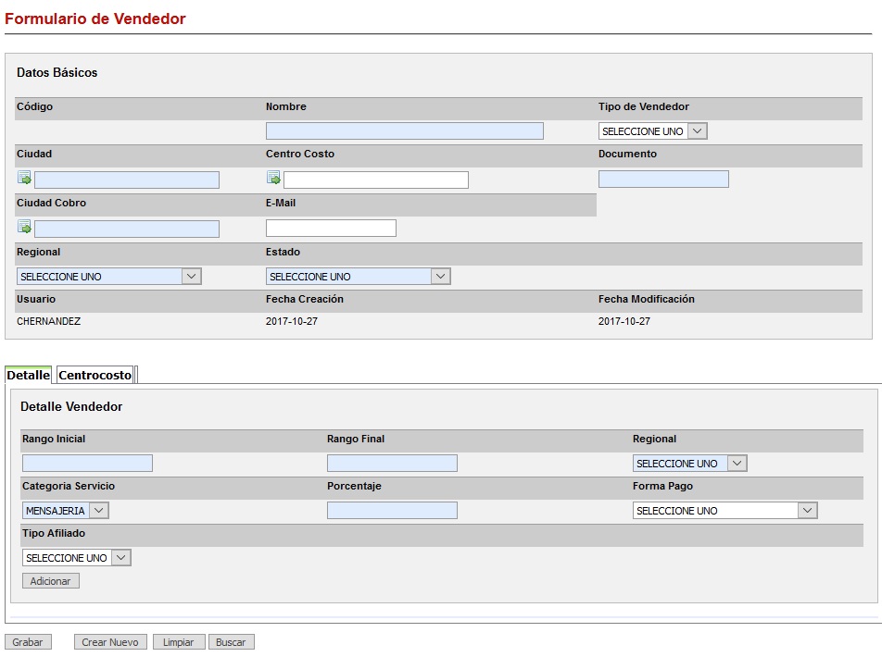882x657 pixels.
Task: Expand the Categoria Servicio MENSAJERIA dropdown
Action: pos(65,511)
